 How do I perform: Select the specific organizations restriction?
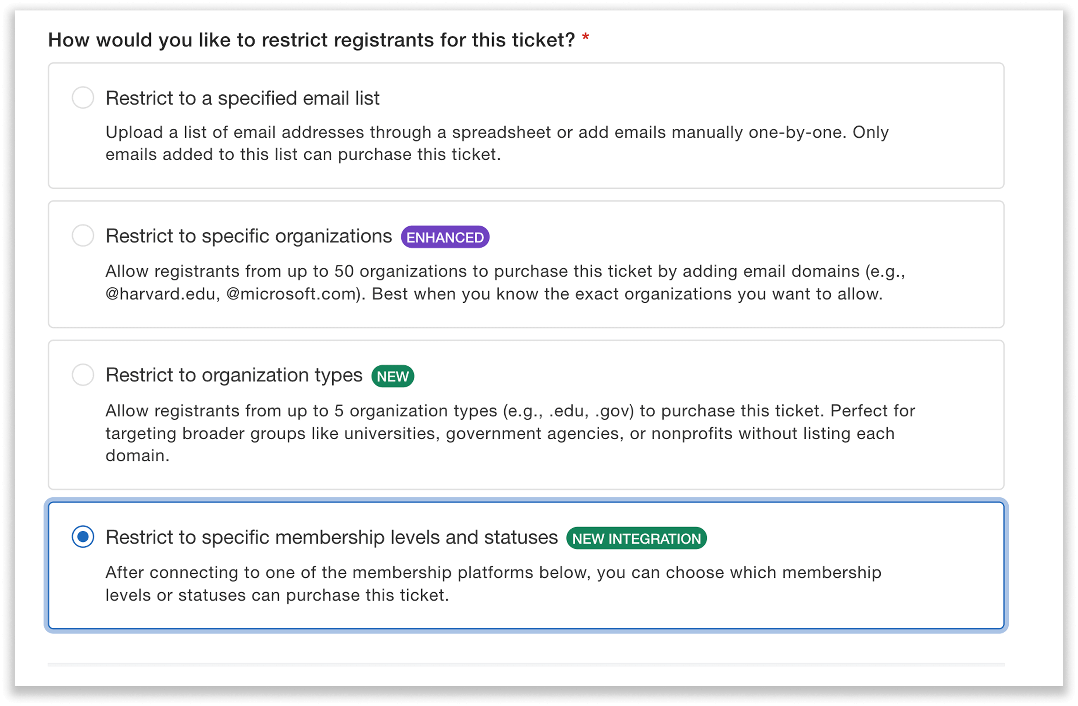coord(83,235)
